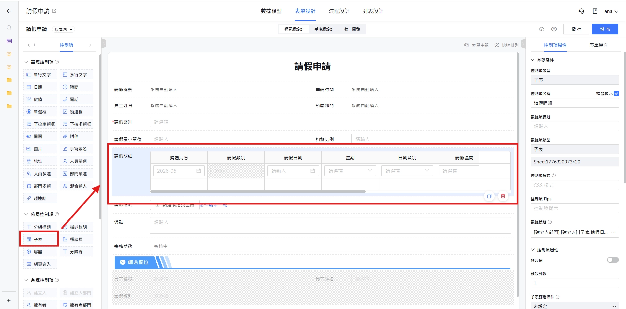The width and height of the screenshot is (626, 309).
Task: Click the 儲存 button
Action: (x=576, y=29)
